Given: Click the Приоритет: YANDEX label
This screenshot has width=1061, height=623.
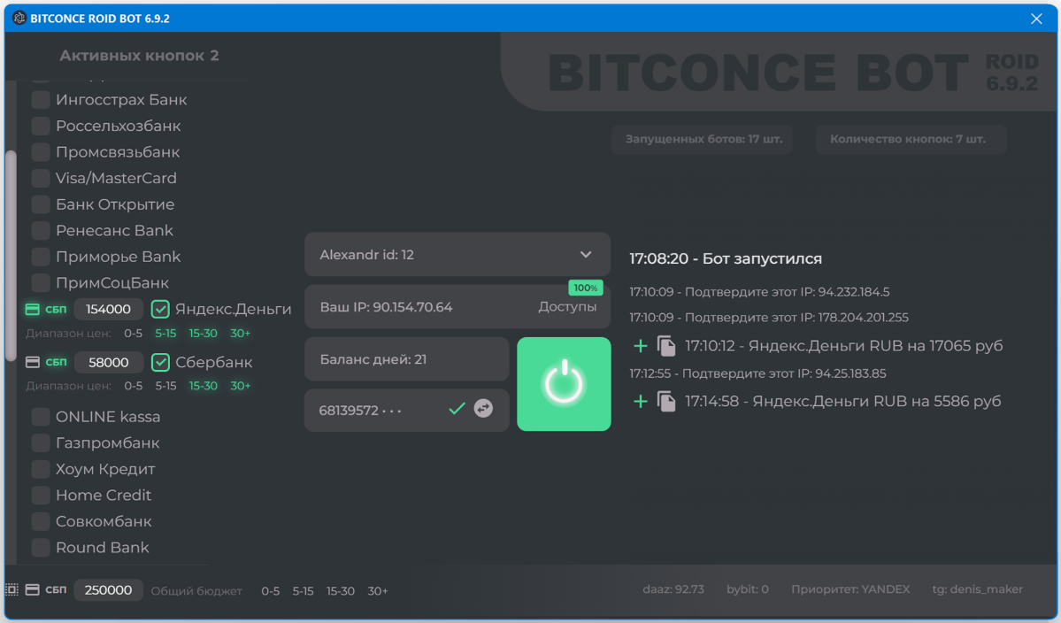Looking at the screenshot, I should [850, 589].
